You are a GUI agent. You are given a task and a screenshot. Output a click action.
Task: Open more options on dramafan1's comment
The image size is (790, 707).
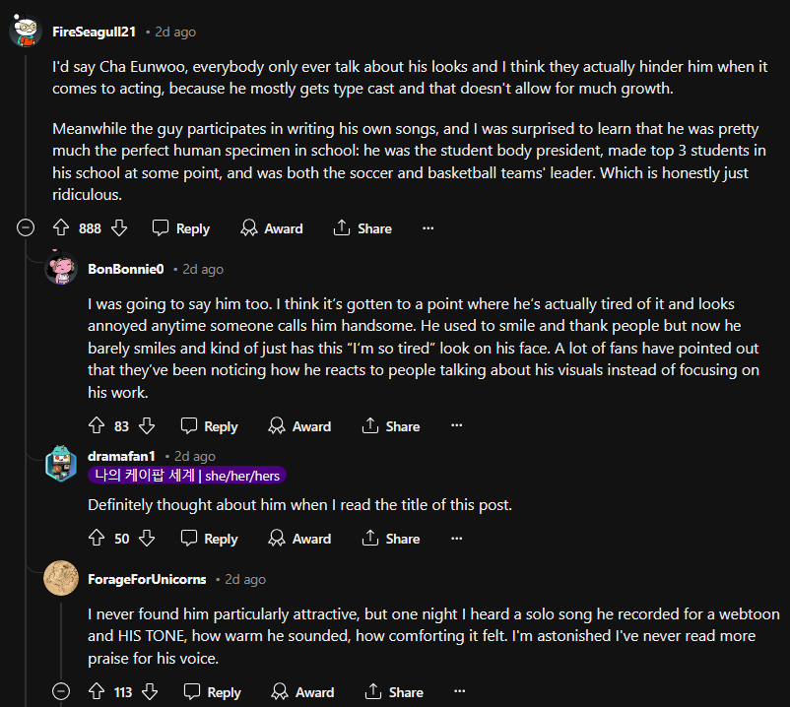[456, 539]
